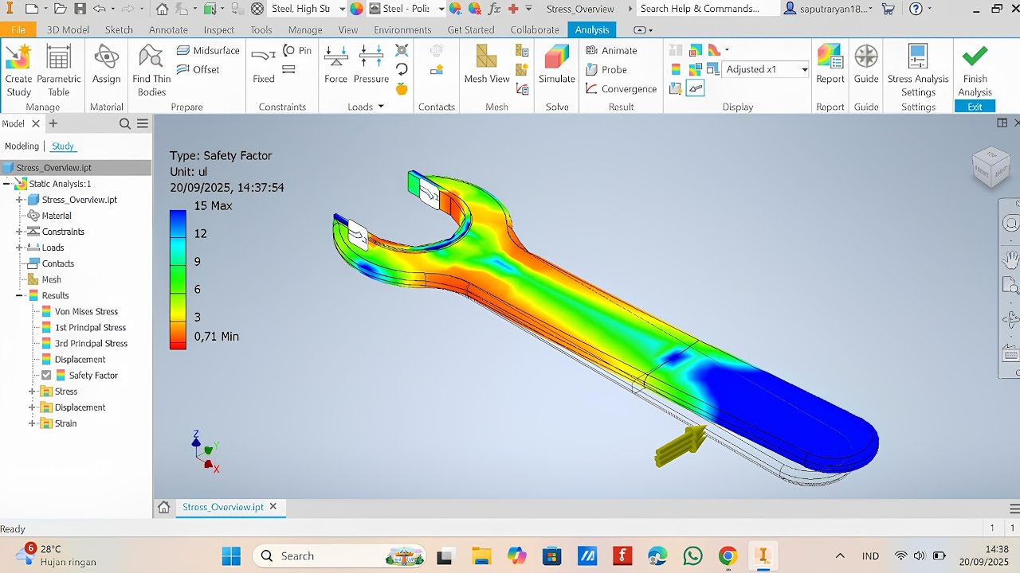Apply a Force load
The width and height of the screenshot is (1020, 573).
pos(335,64)
